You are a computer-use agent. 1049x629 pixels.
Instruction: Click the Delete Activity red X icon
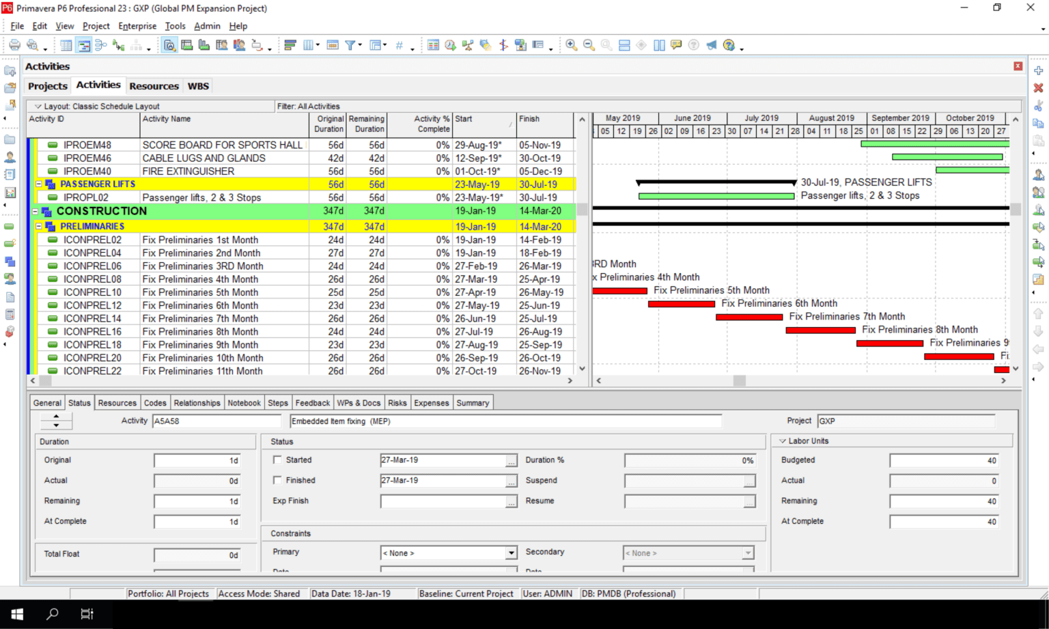pyautogui.click(x=1038, y=87)
